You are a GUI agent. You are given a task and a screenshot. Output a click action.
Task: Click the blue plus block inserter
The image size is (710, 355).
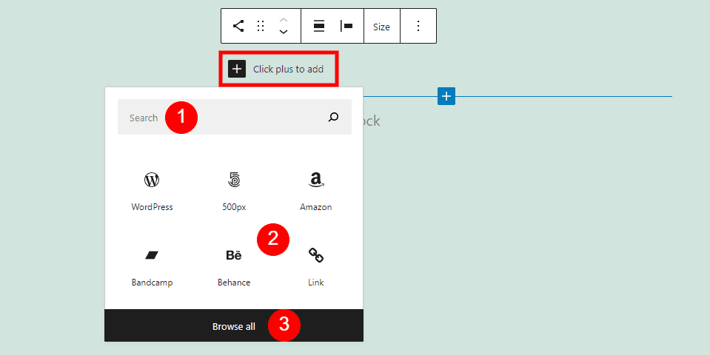point(446,96)
